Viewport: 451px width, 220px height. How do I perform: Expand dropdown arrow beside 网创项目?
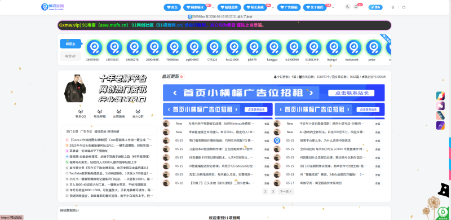tap(213, 7)
